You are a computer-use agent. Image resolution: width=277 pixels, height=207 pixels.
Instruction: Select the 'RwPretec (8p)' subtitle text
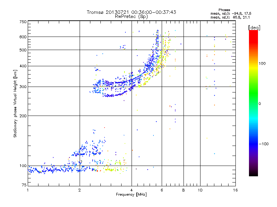(x=131, y=17)
